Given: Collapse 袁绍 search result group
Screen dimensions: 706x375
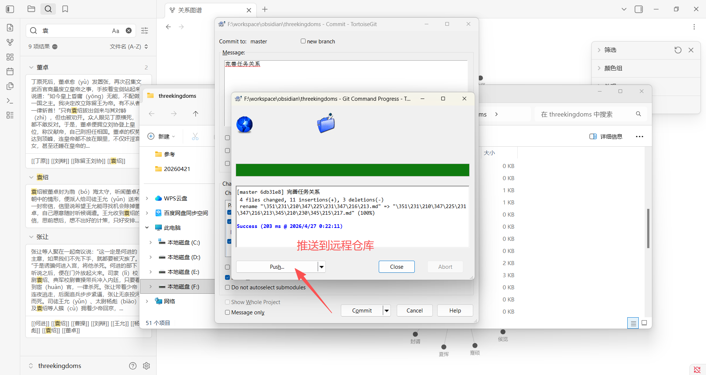Looking at the screenshot, I should (x=31, y=177).
